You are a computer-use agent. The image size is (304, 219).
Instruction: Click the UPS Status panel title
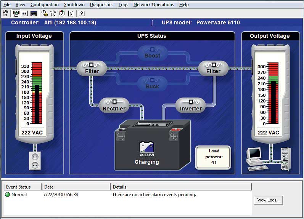coord(152,36)
